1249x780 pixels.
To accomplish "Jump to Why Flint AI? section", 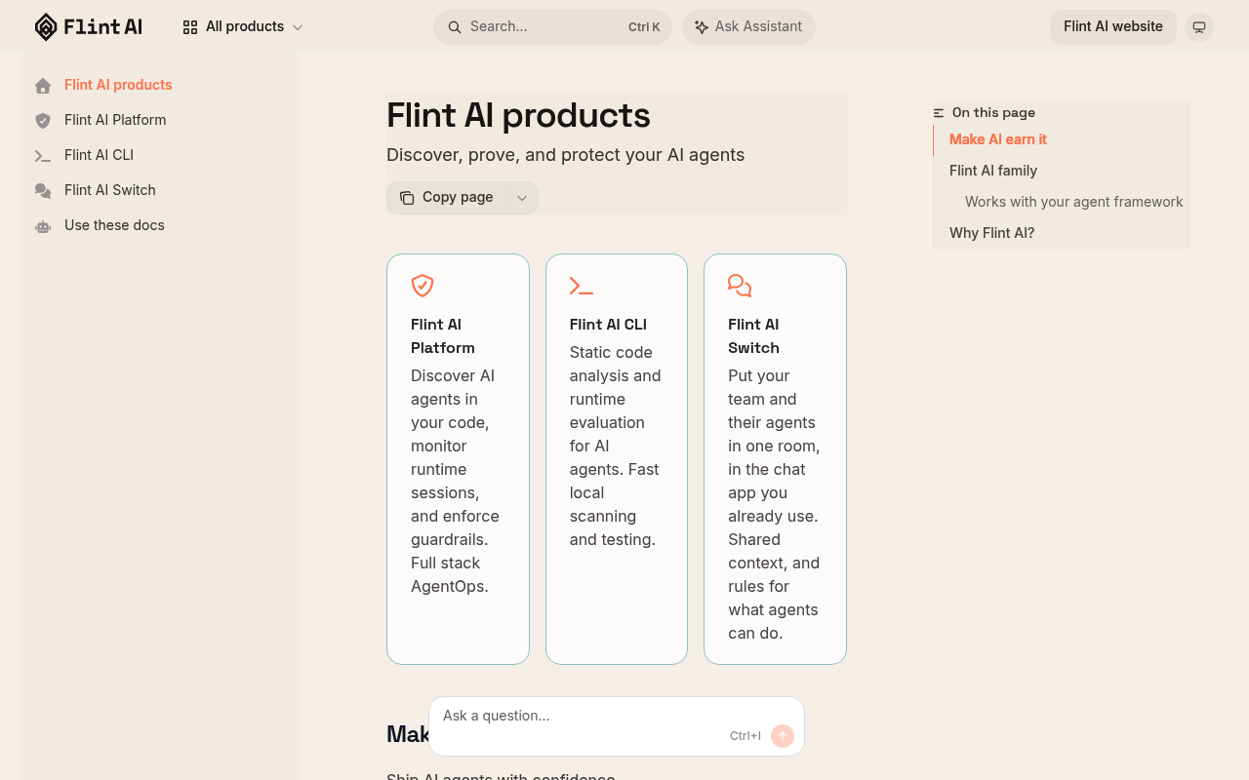I will [x=991, y=233].
